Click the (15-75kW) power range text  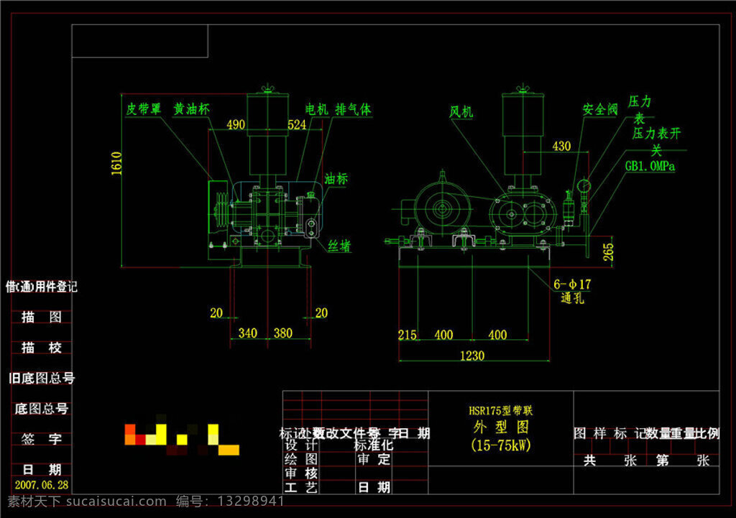click(501, 445)
